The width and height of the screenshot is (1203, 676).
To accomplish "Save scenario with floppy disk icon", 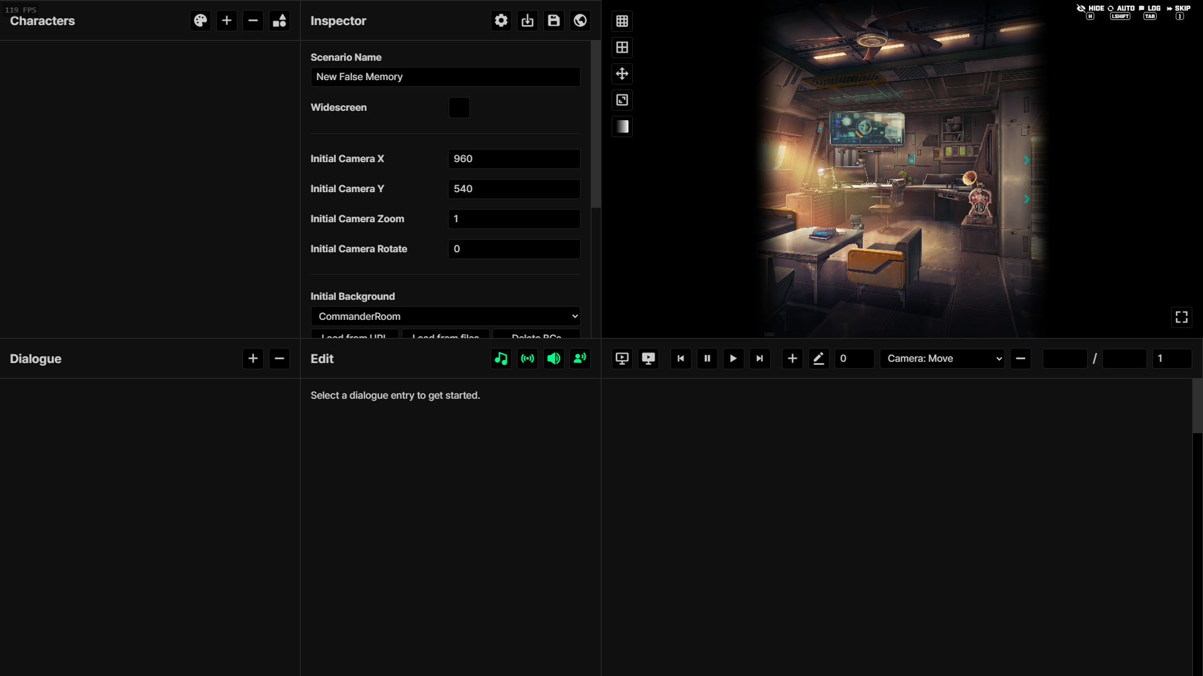I will [x=554, y=21].
